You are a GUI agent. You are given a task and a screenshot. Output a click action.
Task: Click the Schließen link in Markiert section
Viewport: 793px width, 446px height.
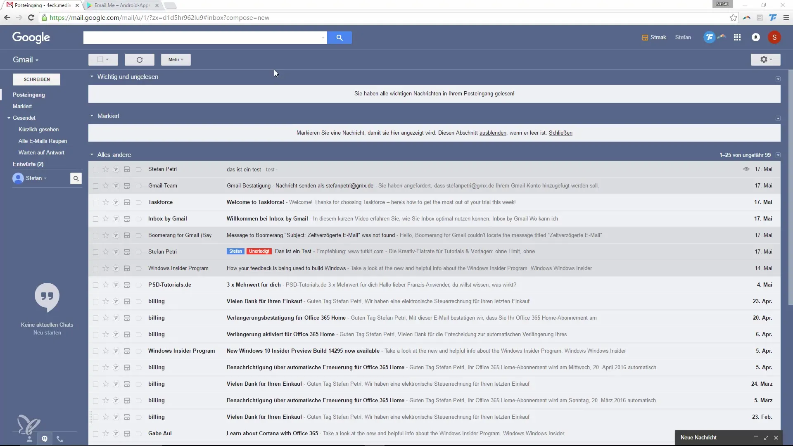560,133
